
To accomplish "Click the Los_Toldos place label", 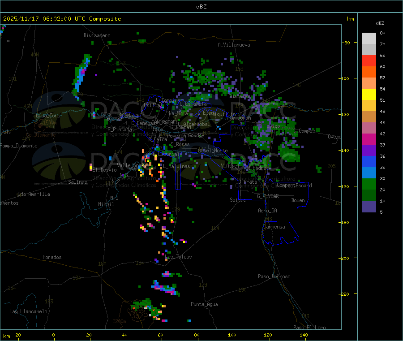I will (178, 257).
